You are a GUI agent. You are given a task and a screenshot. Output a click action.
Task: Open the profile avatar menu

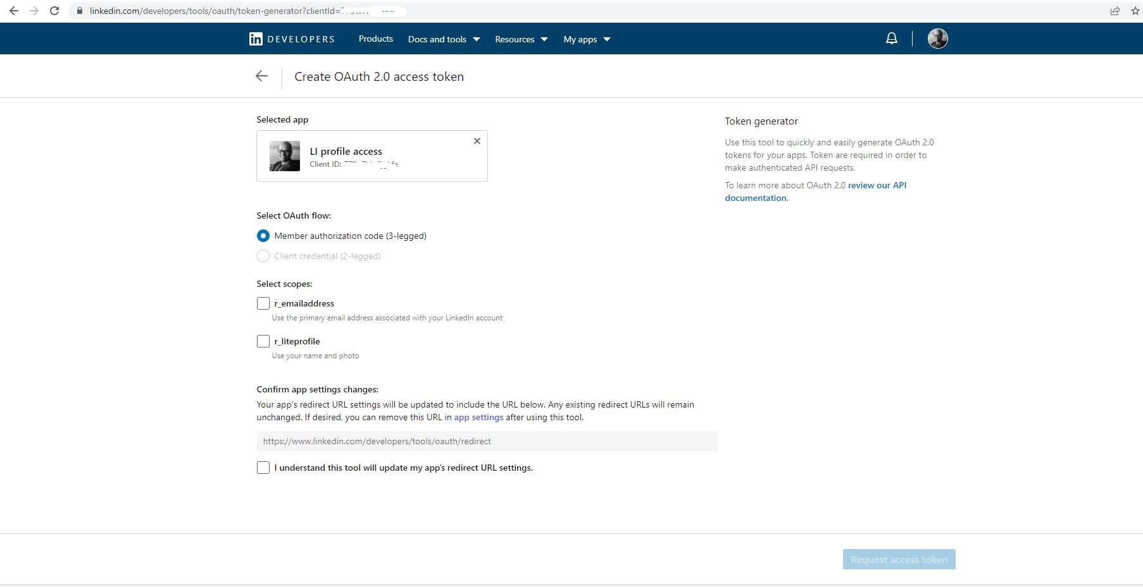937,39
